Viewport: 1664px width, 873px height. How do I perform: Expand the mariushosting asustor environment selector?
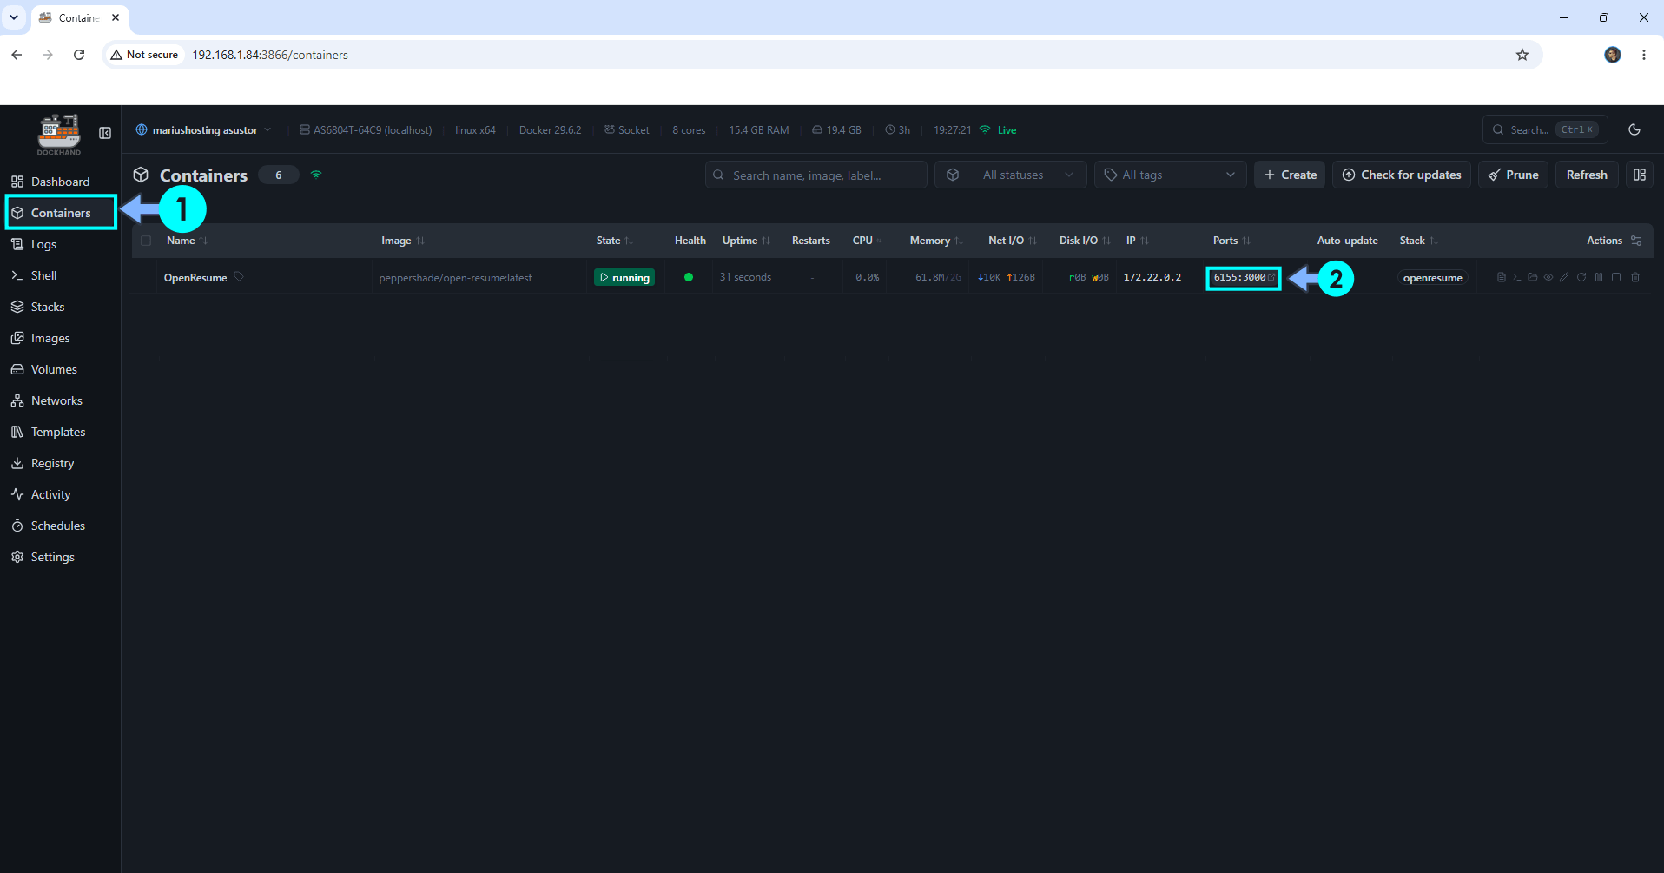click(x=204, y=130)
